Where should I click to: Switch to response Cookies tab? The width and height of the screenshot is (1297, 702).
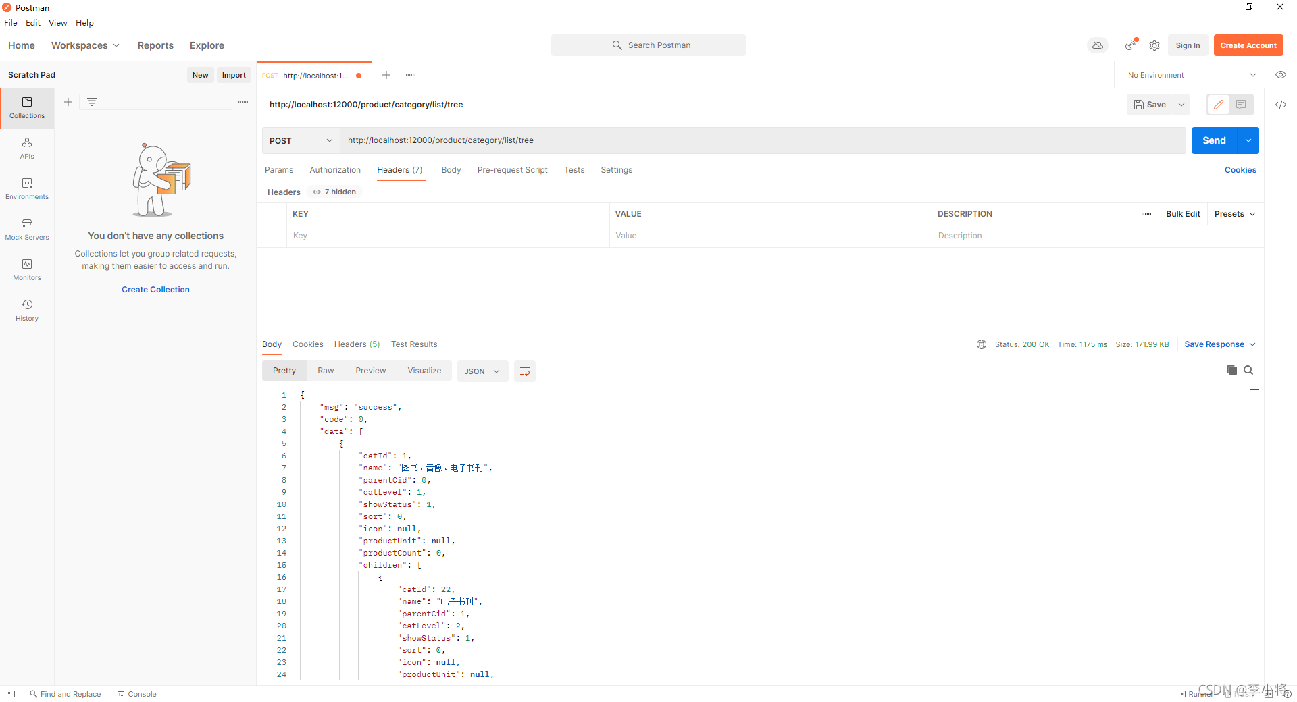coord(307,344)
